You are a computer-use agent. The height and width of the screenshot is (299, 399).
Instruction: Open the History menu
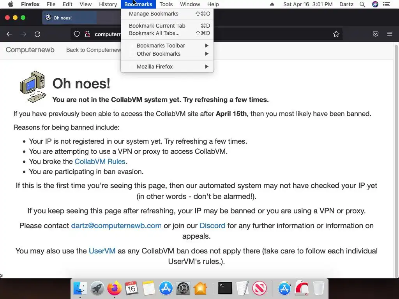tap(108, 4)
